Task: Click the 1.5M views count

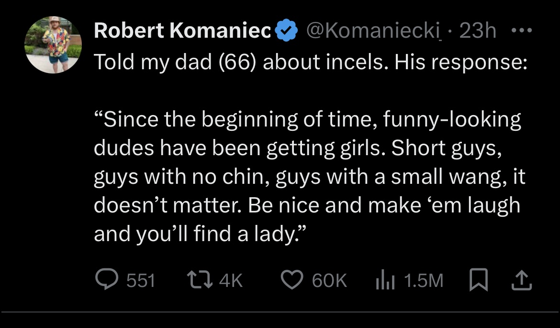Action: point(424,281)
